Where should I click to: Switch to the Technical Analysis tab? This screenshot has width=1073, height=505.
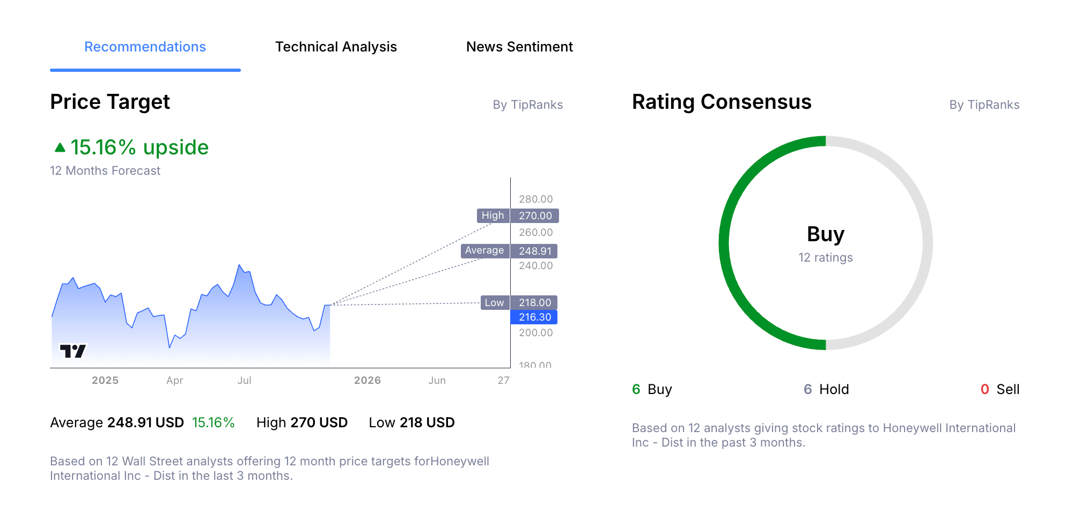pos(336,47)
